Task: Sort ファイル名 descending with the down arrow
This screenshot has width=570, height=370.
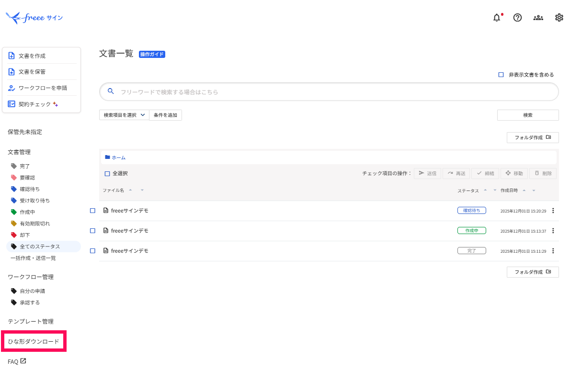Action: pos(142,190)
